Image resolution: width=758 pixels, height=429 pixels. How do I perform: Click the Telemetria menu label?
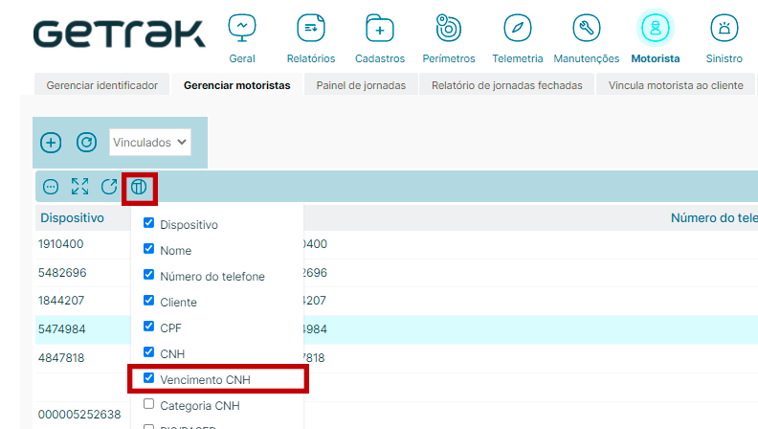517,58
